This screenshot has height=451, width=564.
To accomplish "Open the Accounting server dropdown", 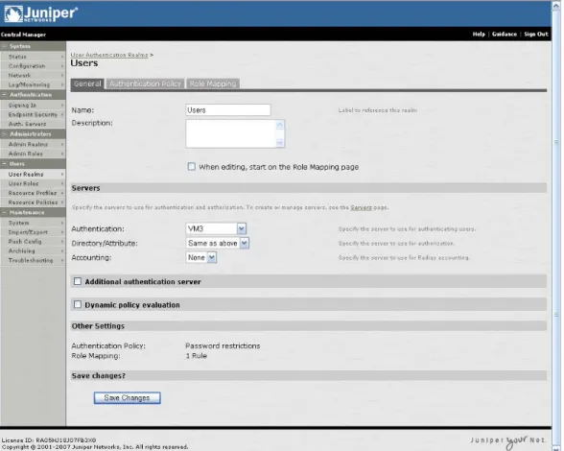I will click(201, 258).
